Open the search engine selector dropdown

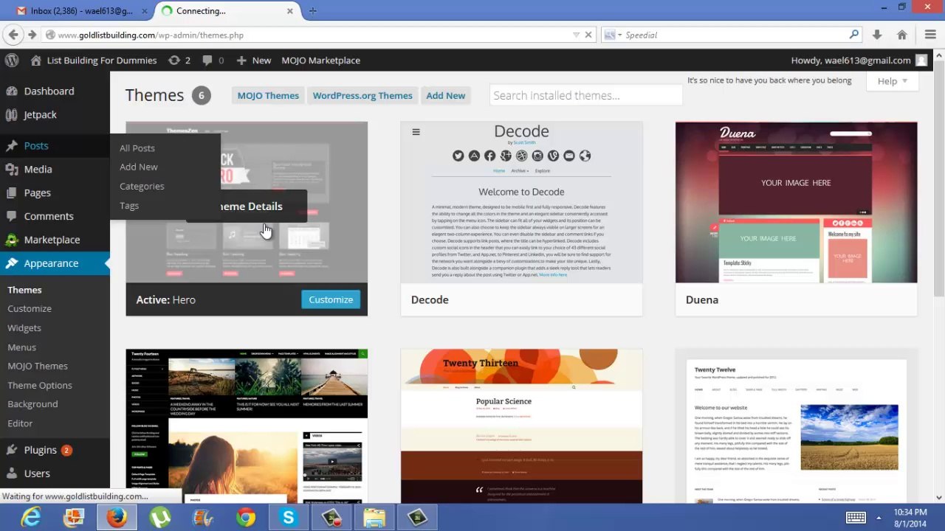614,35
